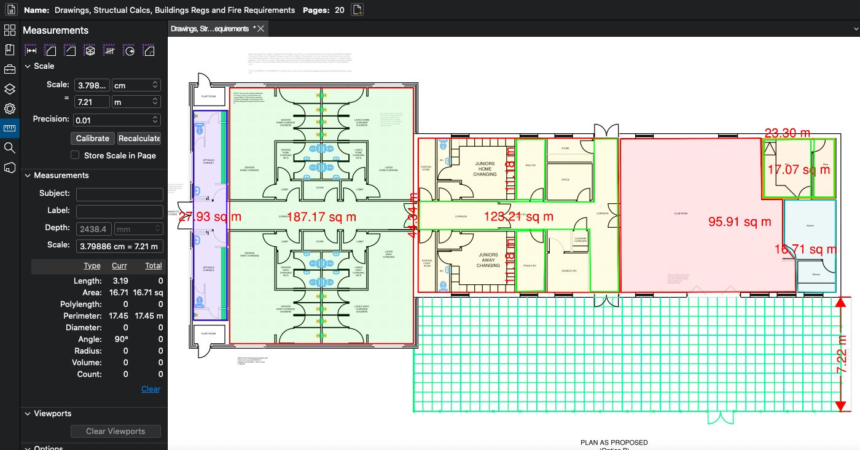This screenshot has width=860, height=450.
Task: Toggle the ruler Measurements sidebar panel
Action: click(9, 128)
